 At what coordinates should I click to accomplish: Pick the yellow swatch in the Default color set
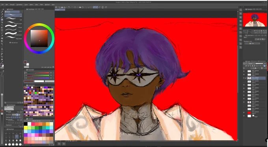[26, 128]
